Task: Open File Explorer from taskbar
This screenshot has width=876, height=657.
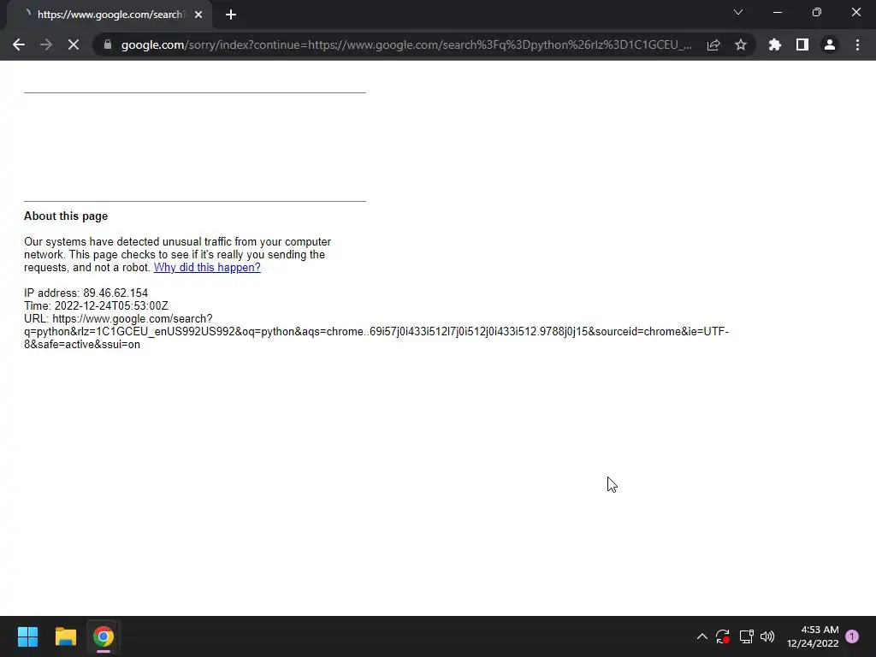Action: (x=65, y=636)
